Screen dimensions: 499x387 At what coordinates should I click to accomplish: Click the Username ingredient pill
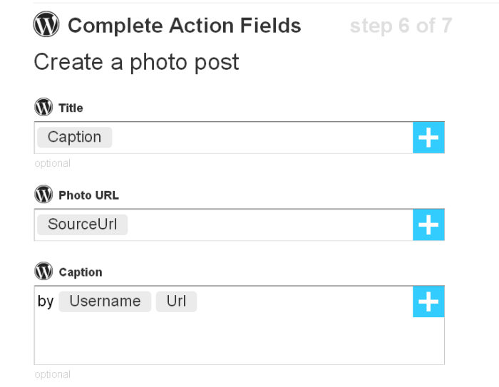coord(105,301)
